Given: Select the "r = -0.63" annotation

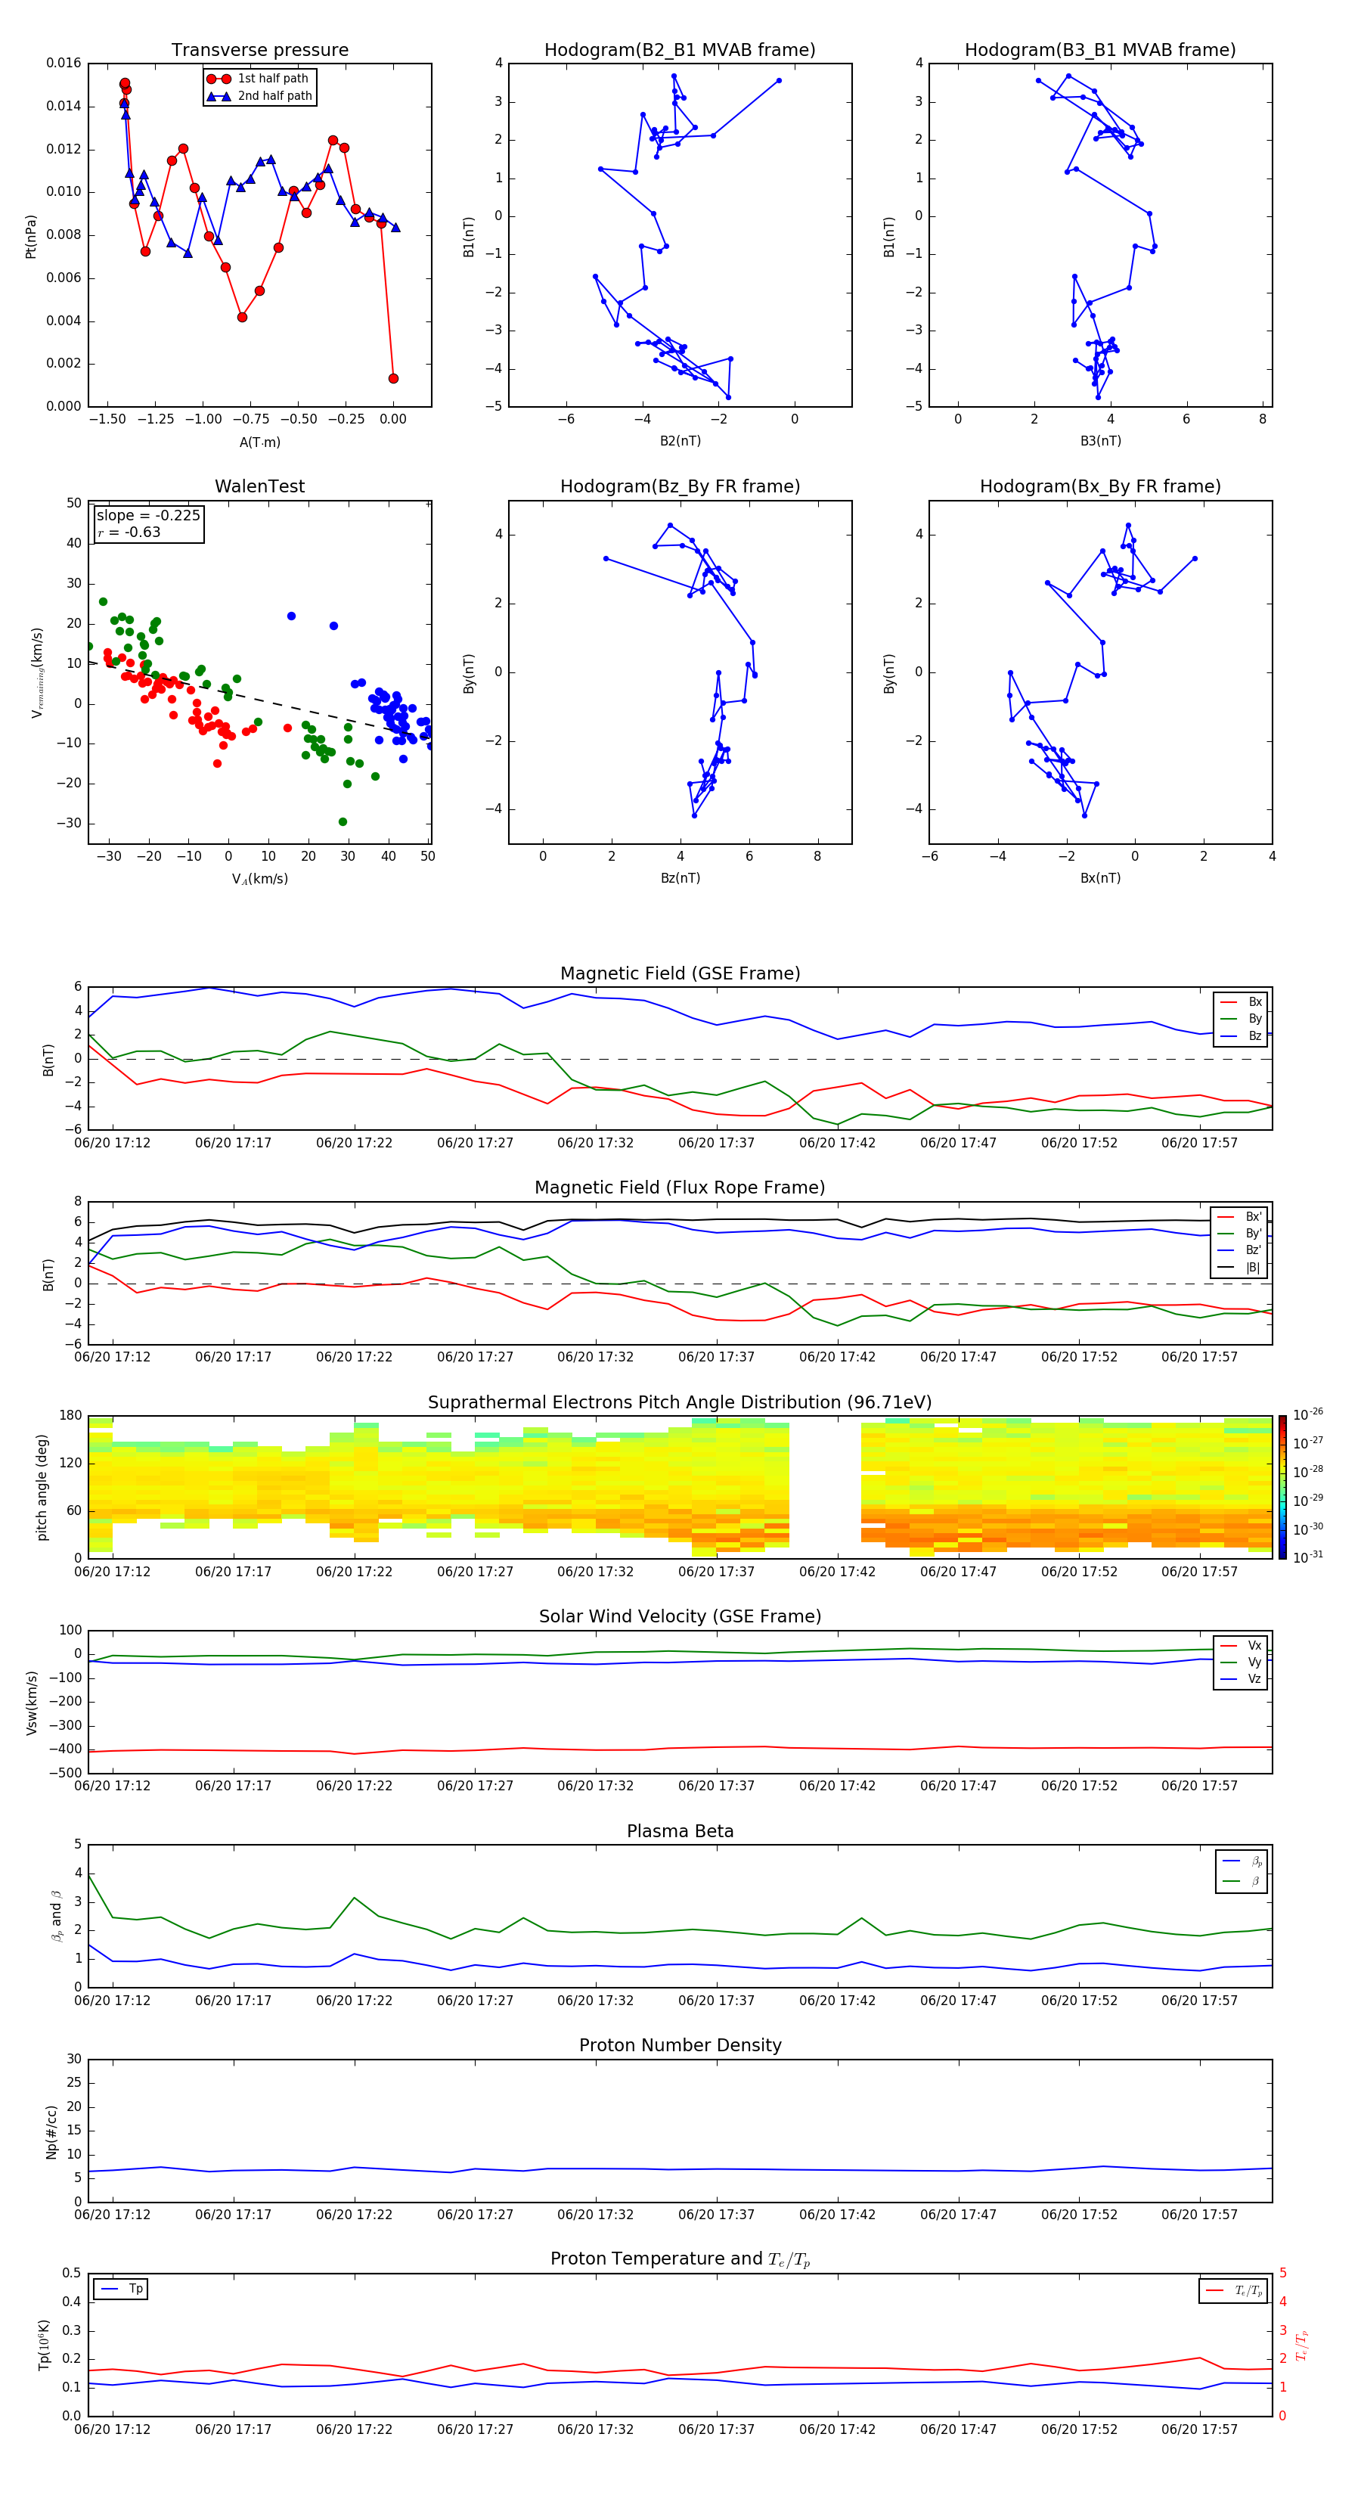Looking at the screenshot, I should 129,532.
